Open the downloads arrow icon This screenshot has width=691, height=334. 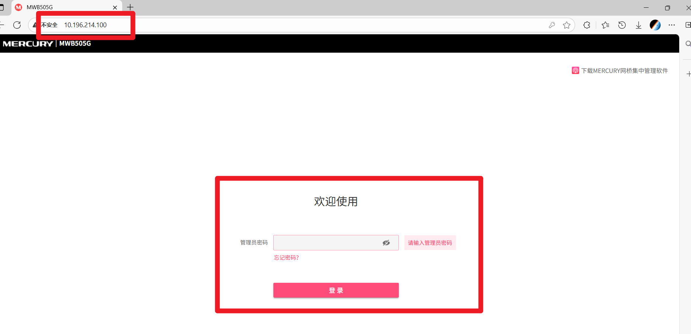[639, 25]
